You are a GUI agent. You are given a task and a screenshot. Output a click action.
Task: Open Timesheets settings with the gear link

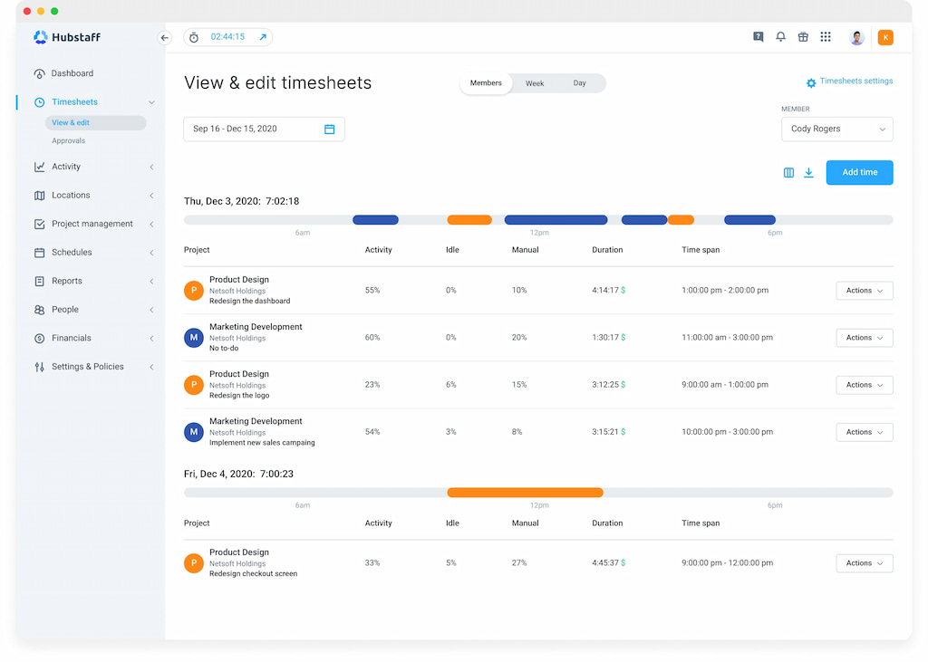tap(849, 81)
